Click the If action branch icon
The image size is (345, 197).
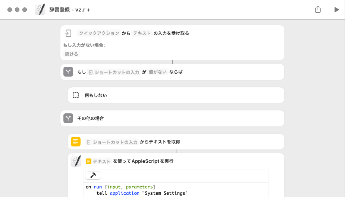click(68, 72)
